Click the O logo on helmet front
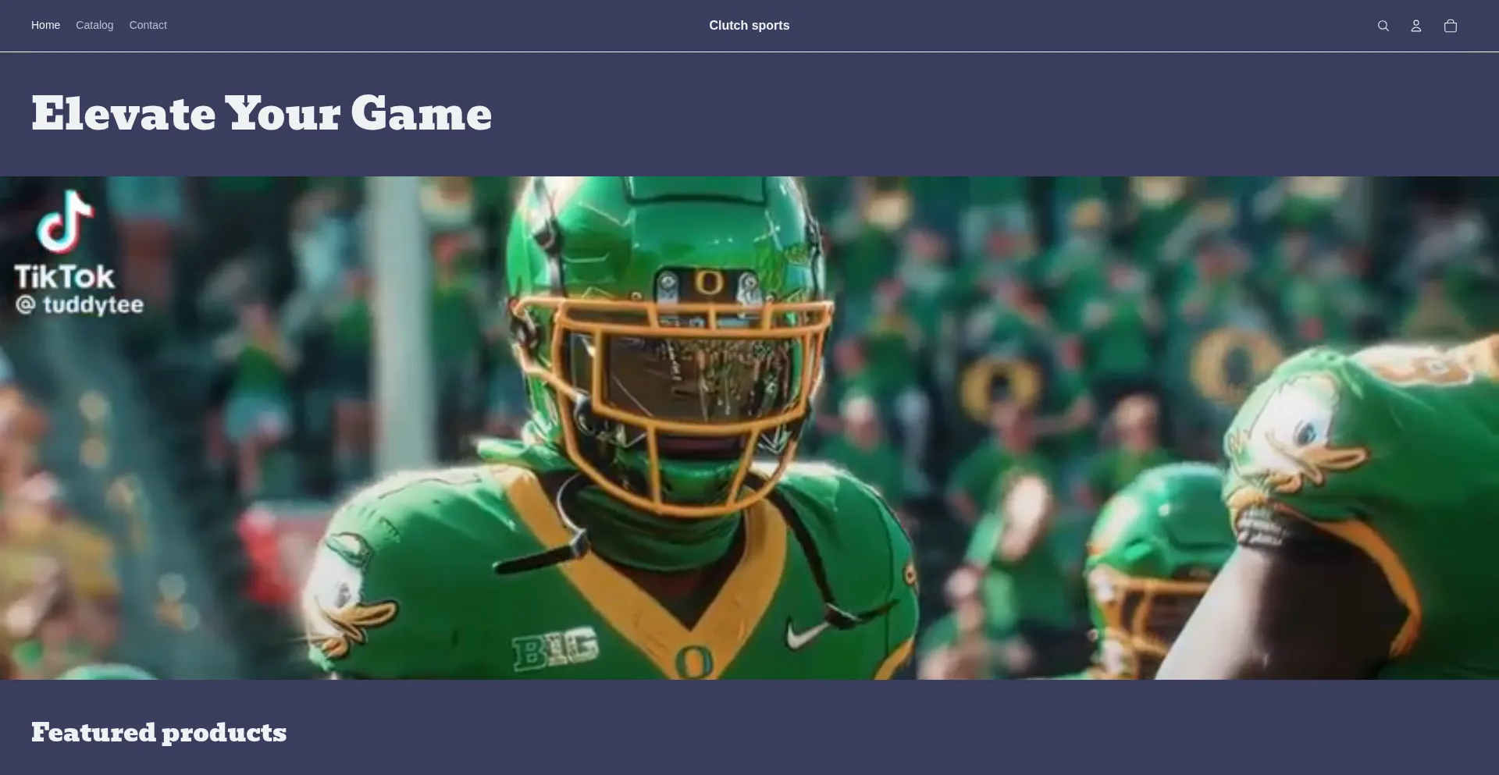1499x775 pixels. click(x=709, y=283)
